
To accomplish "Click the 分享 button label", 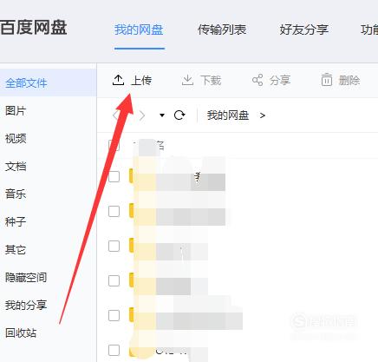I will coord(280,80).
